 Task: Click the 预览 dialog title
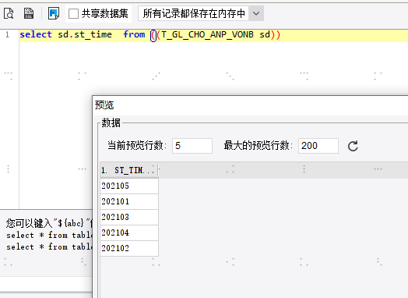104,105
